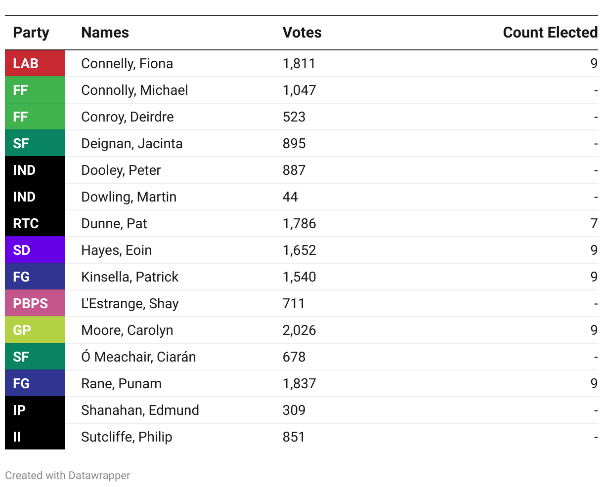Click the red LAB party badge
Image resolution: width=603 pixels, height=487 pixels.
35,63
